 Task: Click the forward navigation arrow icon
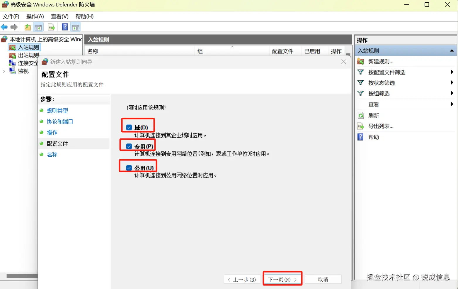click(14, 27)
